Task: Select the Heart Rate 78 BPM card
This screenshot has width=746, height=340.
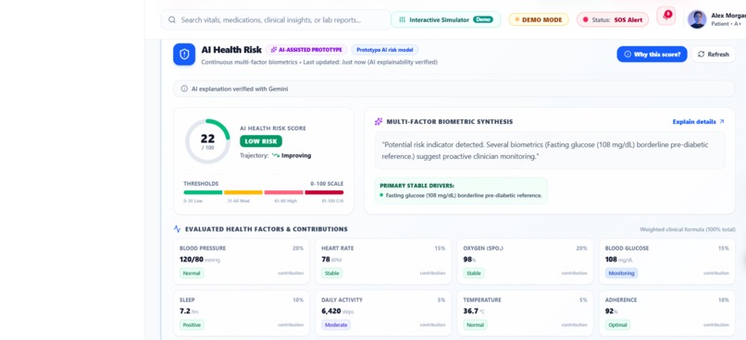Action: click(x=383, y=261)
